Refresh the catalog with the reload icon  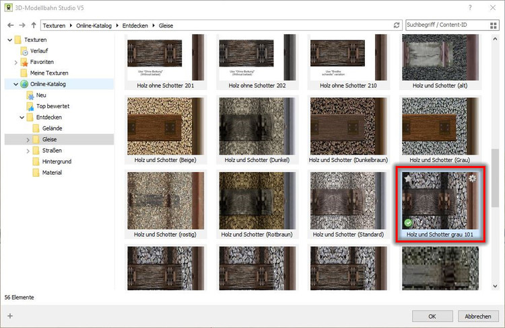tap(397, 25)
